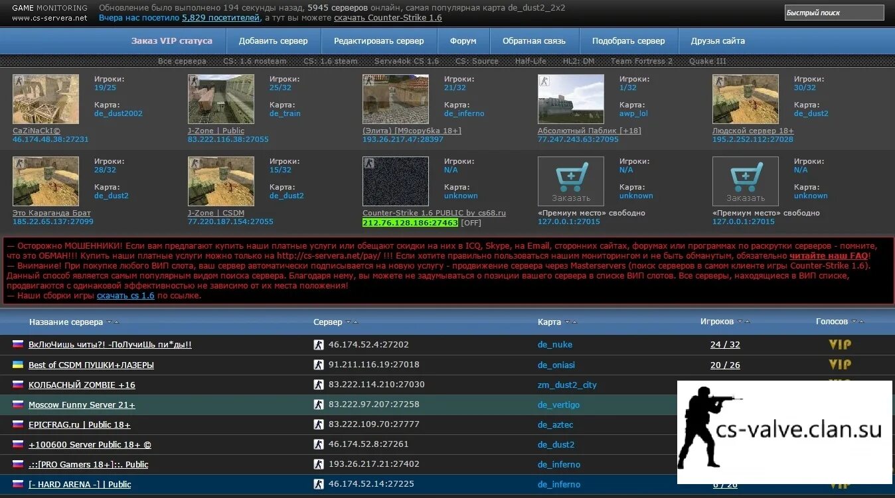
Task: Click the CS game icon next to 83.222.114.210:27030
Action: [x=319, y=385]
